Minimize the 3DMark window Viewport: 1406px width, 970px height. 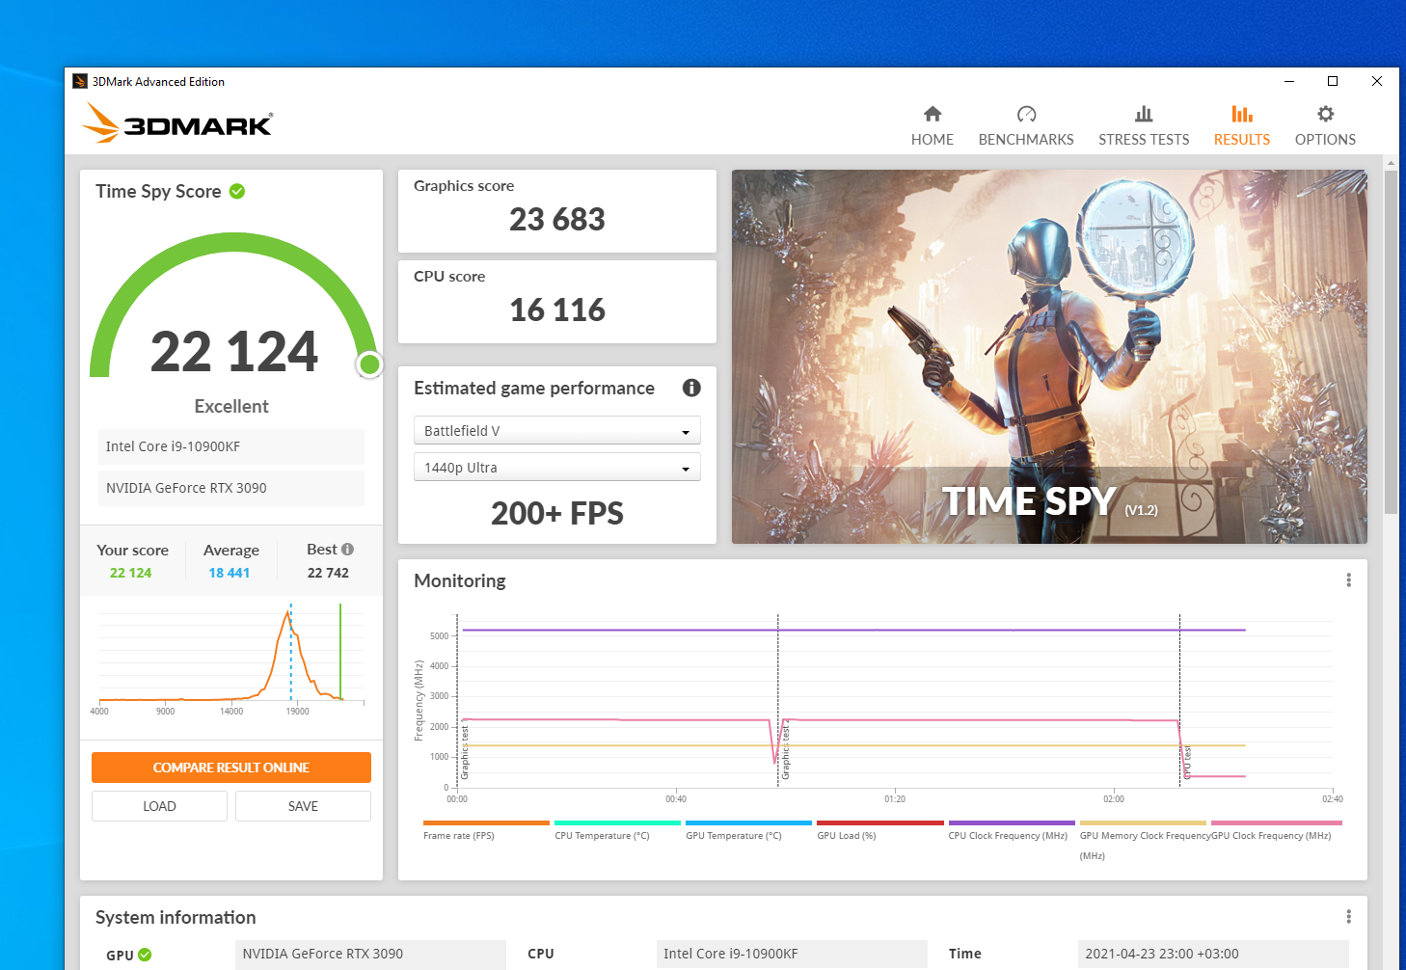[1289, 81]
